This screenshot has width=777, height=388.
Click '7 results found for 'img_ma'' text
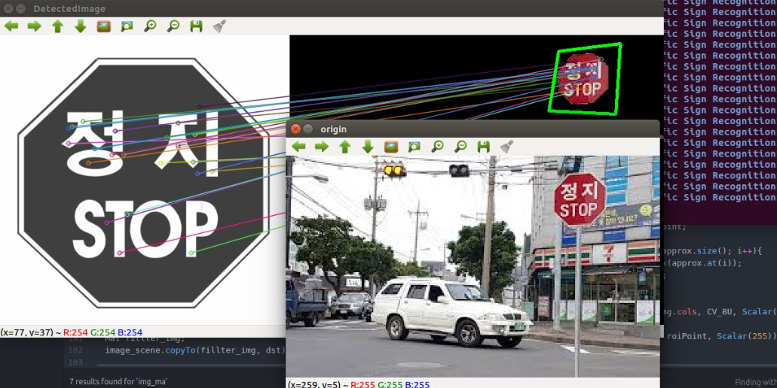pos(118,381)
